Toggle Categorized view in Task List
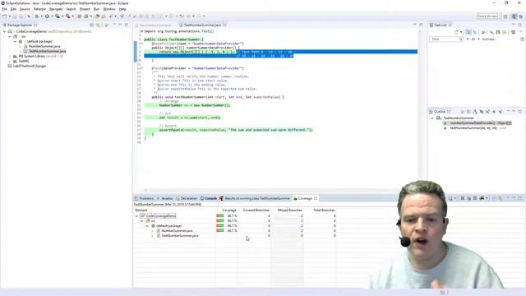The image size is (526, 296). coord(468,32)
